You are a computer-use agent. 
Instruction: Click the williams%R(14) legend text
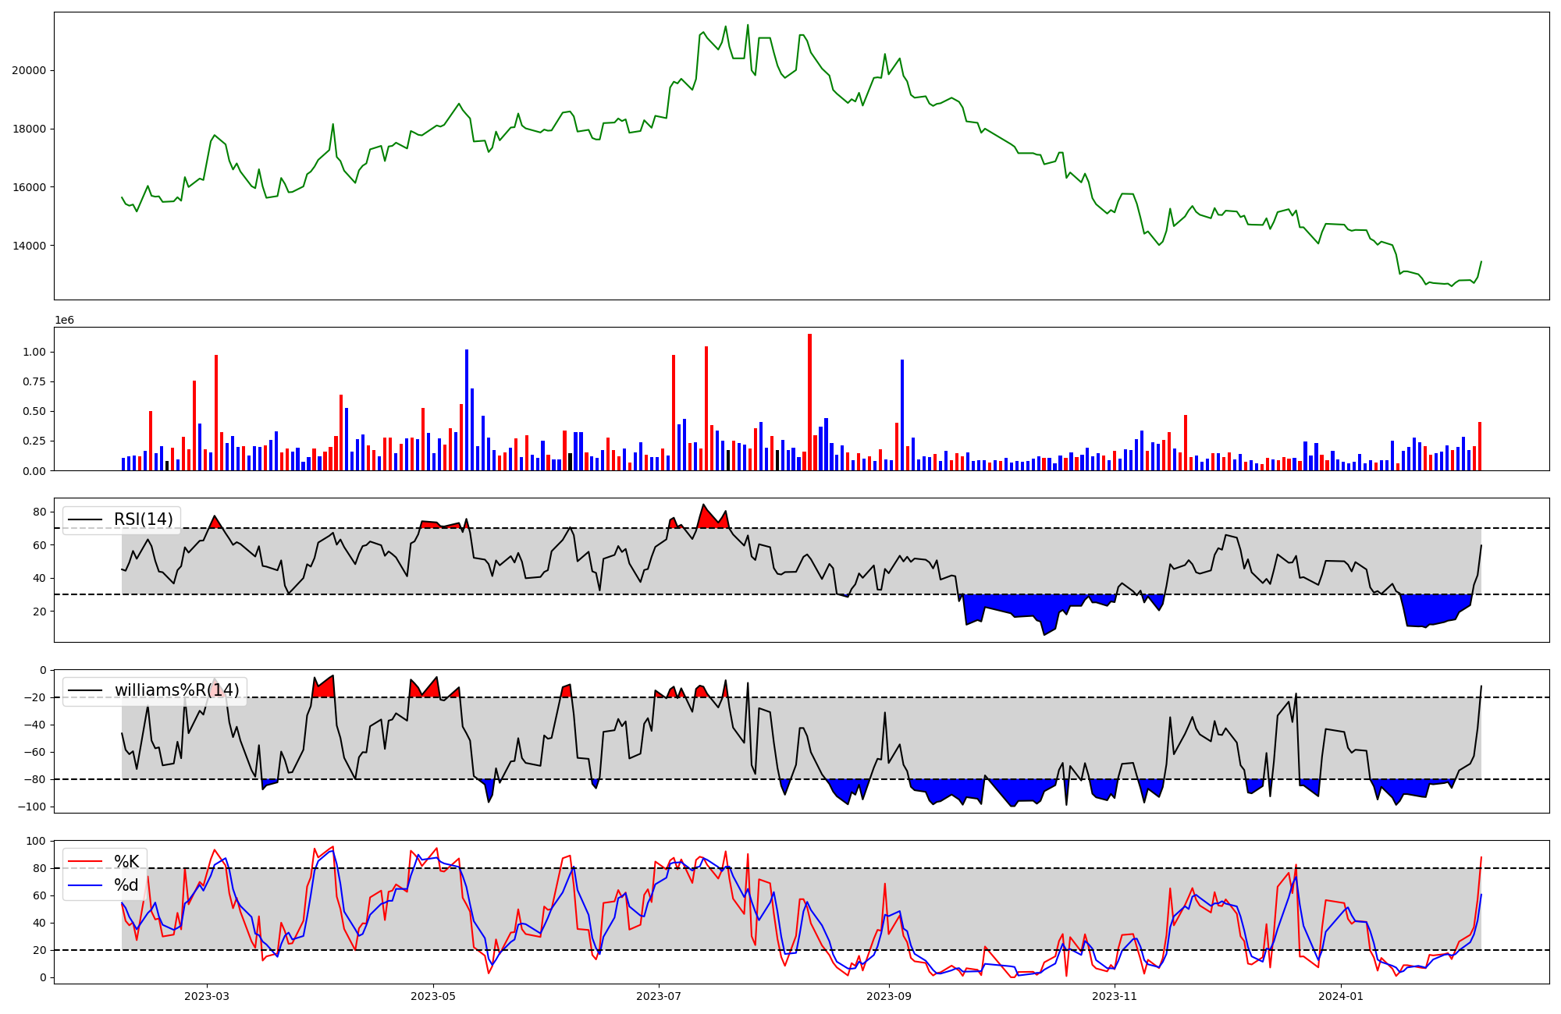coord(176,690)
